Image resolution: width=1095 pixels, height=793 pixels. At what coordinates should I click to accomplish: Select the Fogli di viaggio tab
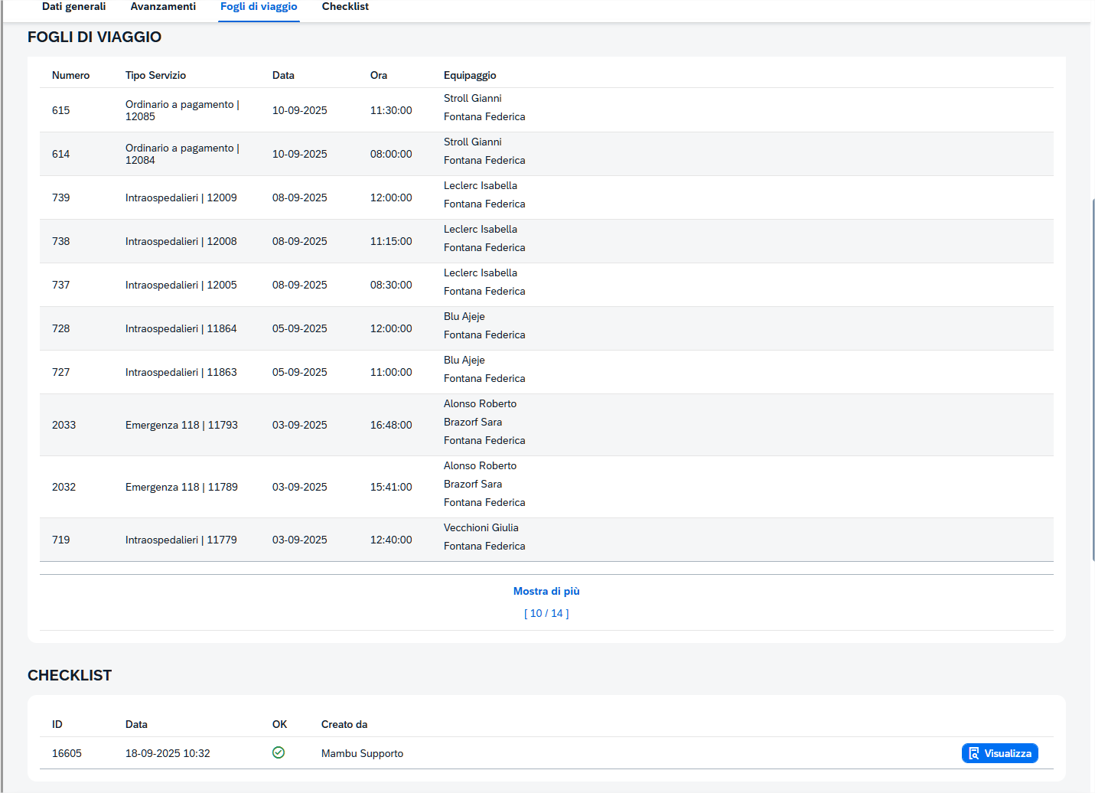pyautogui.click(x=259, y=7)
